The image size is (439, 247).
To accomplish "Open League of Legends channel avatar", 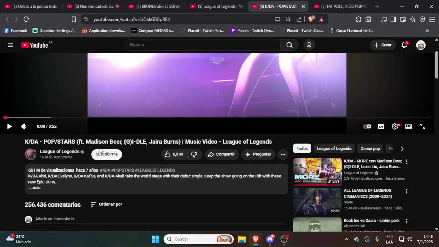I will (x=31, y=154).
